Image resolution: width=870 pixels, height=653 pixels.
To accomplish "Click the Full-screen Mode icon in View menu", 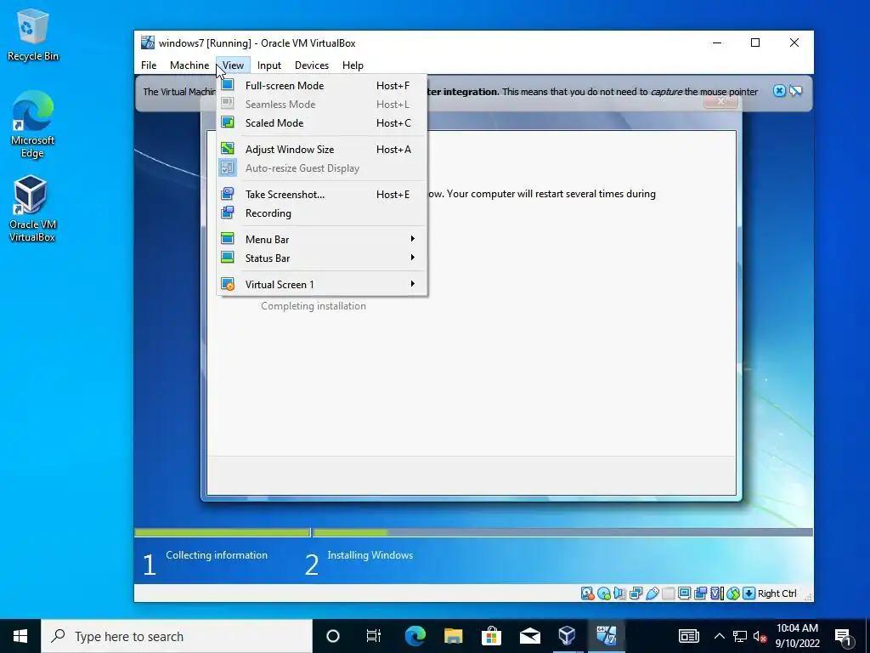I will point(228,85).
